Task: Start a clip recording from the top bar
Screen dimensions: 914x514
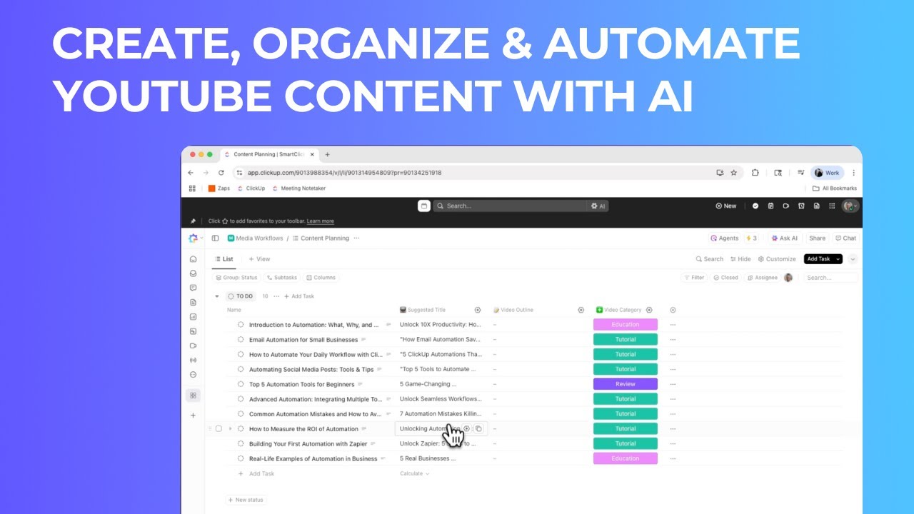Action: click(785, 206)
